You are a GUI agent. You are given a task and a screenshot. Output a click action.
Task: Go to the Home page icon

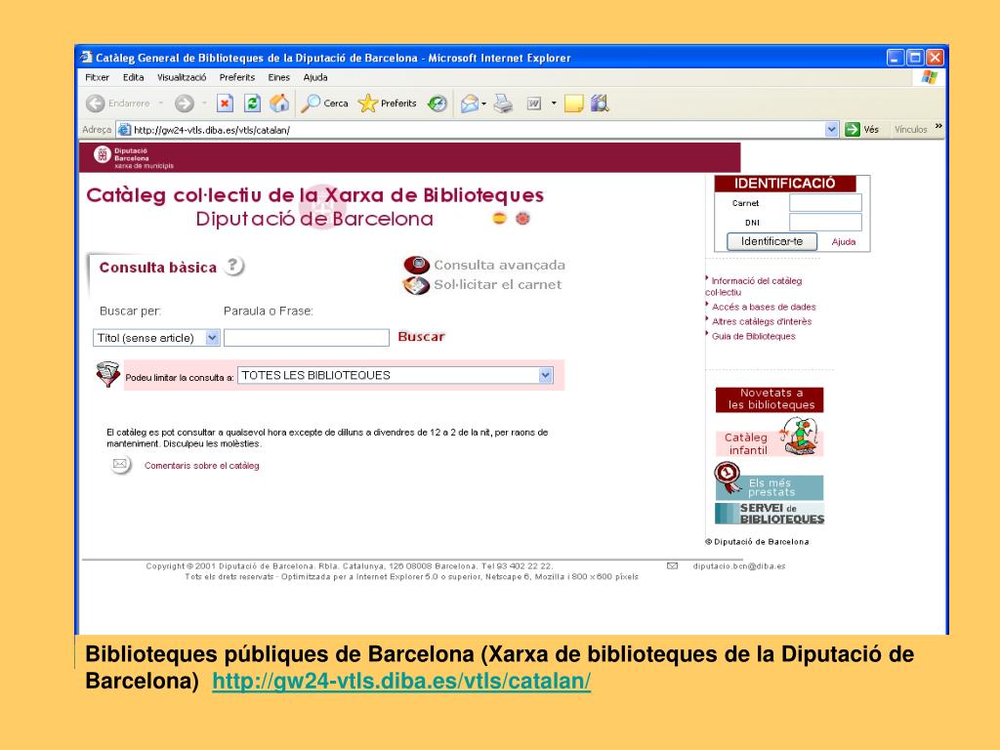[x=278, y=104]
